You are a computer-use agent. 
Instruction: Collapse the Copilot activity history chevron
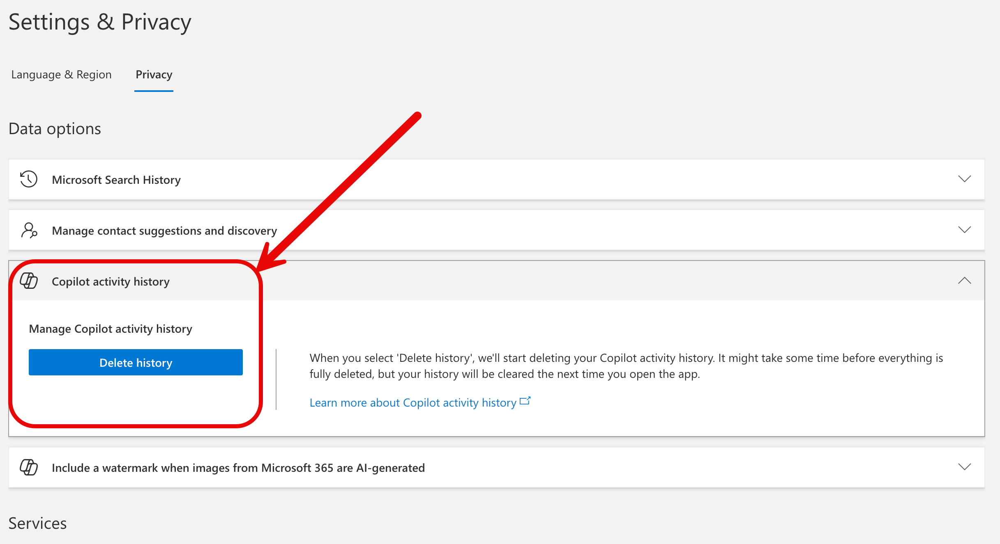(x=964, y=281)
